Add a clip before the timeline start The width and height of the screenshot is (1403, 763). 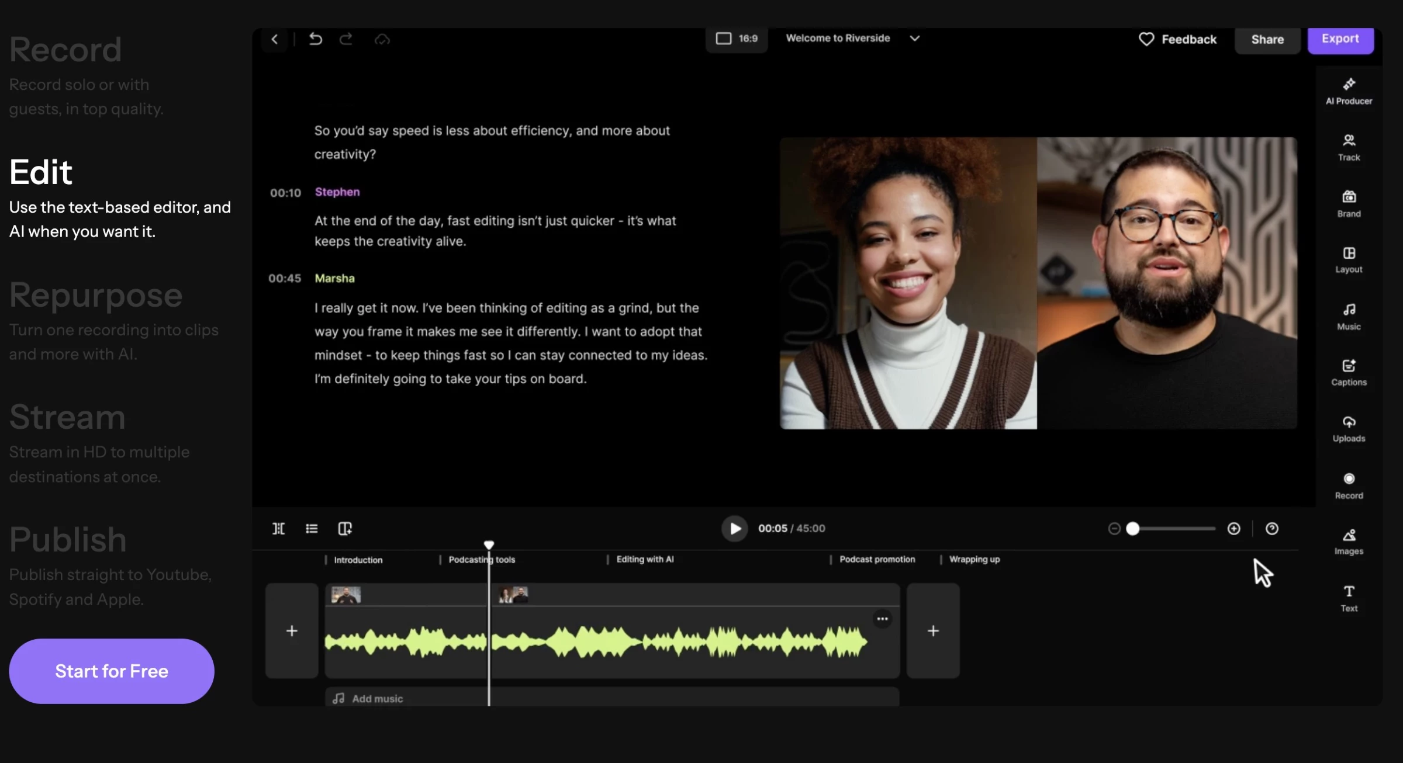[292, 630]
